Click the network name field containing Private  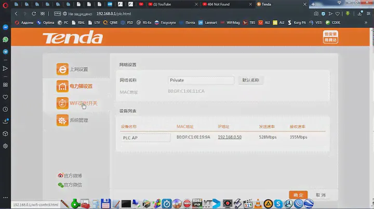click(201, 80)
